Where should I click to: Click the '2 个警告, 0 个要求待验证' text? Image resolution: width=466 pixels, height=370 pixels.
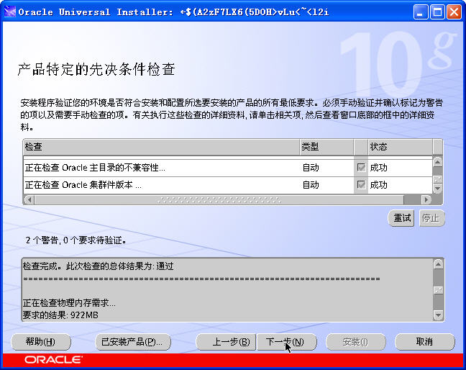[x=76, y=240]
